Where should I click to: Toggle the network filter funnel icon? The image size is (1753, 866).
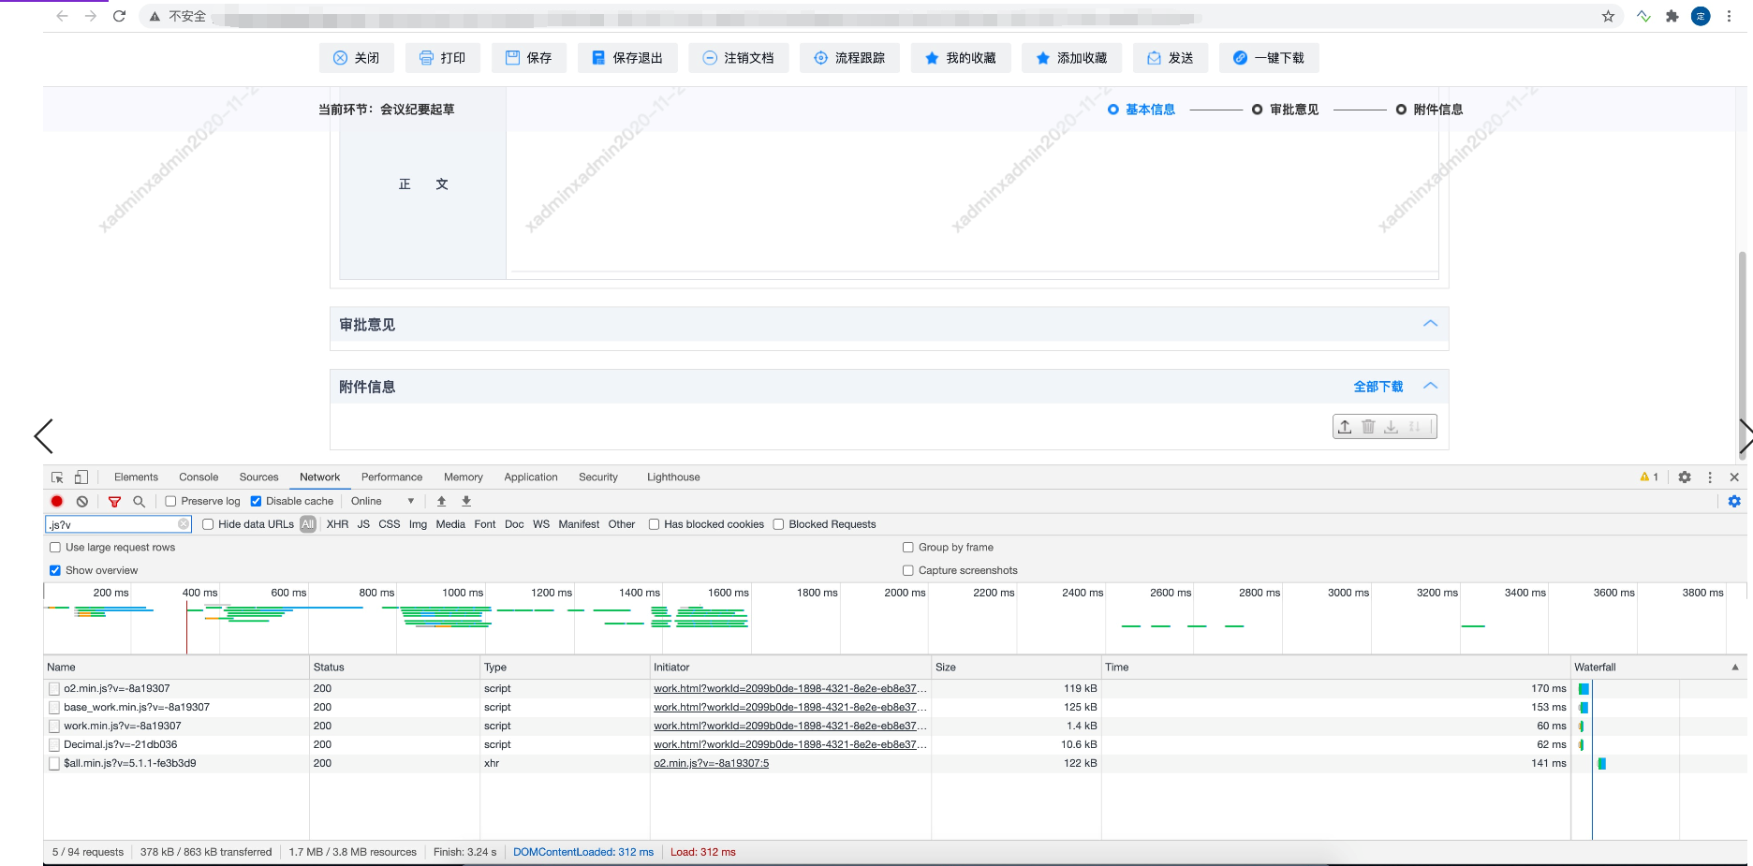114,502
